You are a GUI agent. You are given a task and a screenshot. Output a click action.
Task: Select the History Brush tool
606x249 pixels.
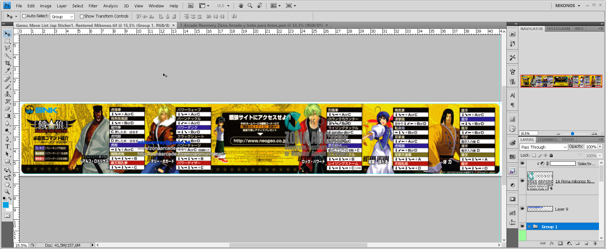point(7,101)
